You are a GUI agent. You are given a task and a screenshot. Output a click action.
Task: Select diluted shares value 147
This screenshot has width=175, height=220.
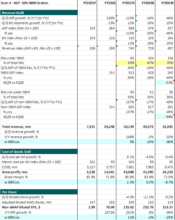pos(92,202)
